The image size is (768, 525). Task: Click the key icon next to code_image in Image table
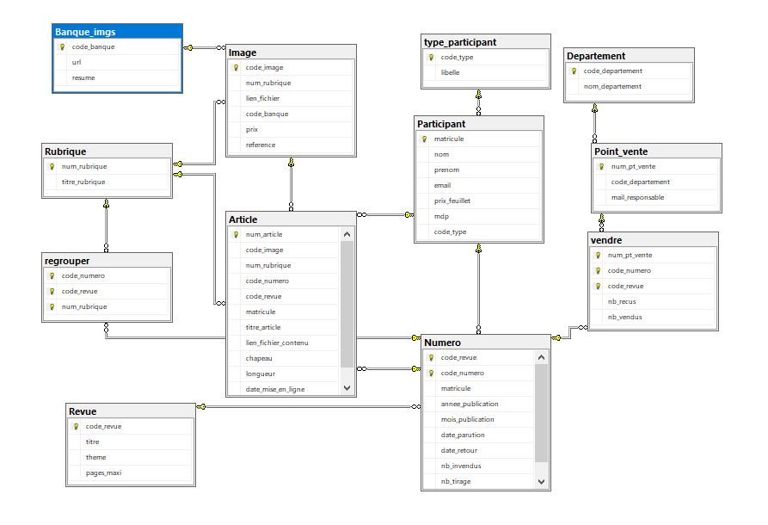click(237, 68)
